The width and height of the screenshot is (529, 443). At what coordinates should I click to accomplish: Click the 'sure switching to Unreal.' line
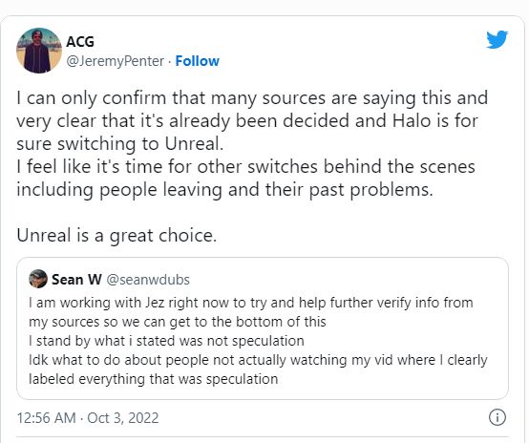[x=120, y=144]
